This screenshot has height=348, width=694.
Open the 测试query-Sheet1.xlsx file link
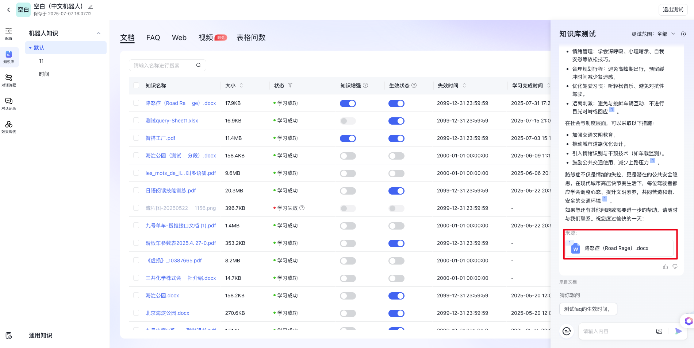point(172,121)
